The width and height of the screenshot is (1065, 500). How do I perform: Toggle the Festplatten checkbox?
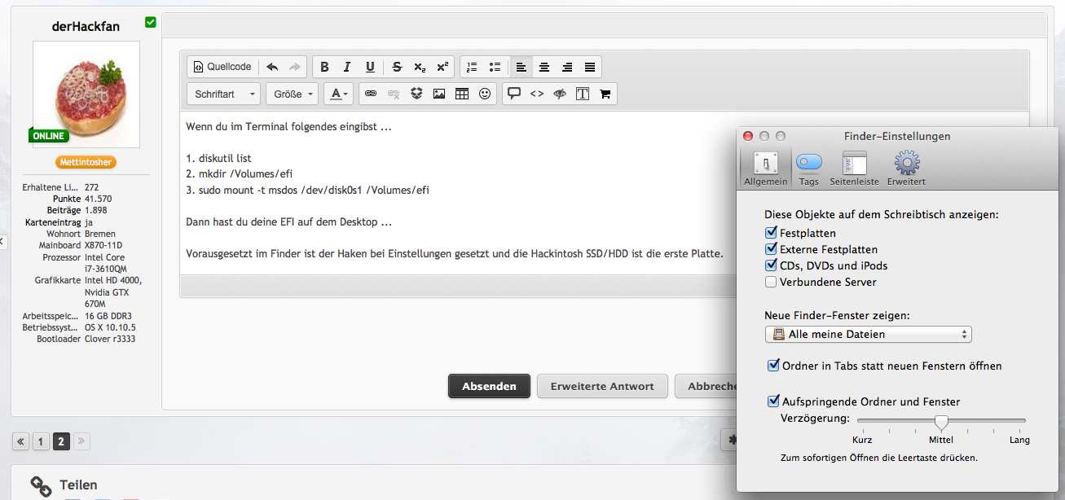[x=771, y=233]
